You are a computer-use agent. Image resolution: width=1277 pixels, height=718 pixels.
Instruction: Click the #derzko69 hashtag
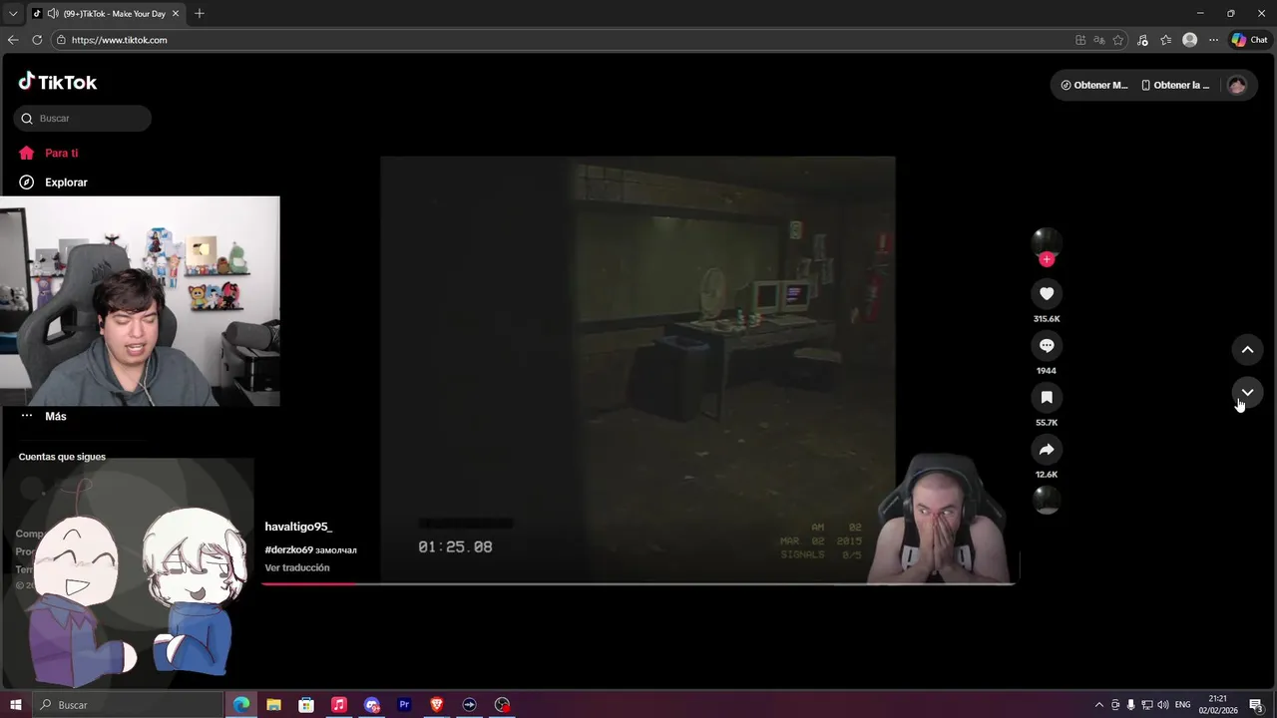(289, 549)
